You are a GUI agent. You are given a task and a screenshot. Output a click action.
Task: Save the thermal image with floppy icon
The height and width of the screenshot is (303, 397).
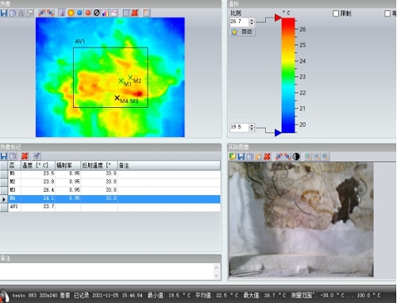4,13
